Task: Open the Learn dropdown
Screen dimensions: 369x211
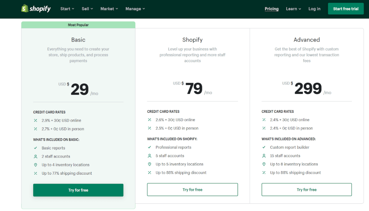Action: [x=293, y=9]
